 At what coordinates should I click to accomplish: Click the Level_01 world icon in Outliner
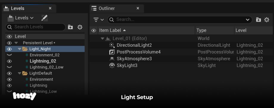108,38
